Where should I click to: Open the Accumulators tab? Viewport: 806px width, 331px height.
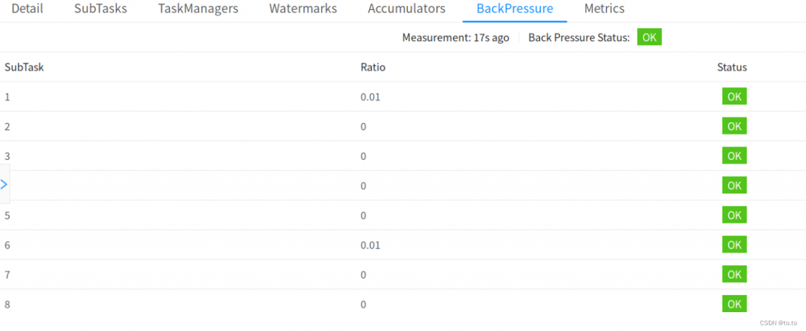[x=407, y=9]
